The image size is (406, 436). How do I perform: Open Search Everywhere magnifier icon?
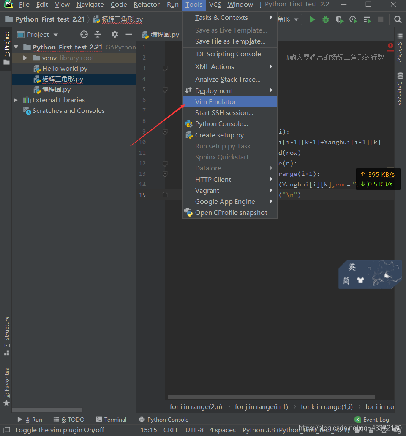pyautogui.click(x=398, y=19)
